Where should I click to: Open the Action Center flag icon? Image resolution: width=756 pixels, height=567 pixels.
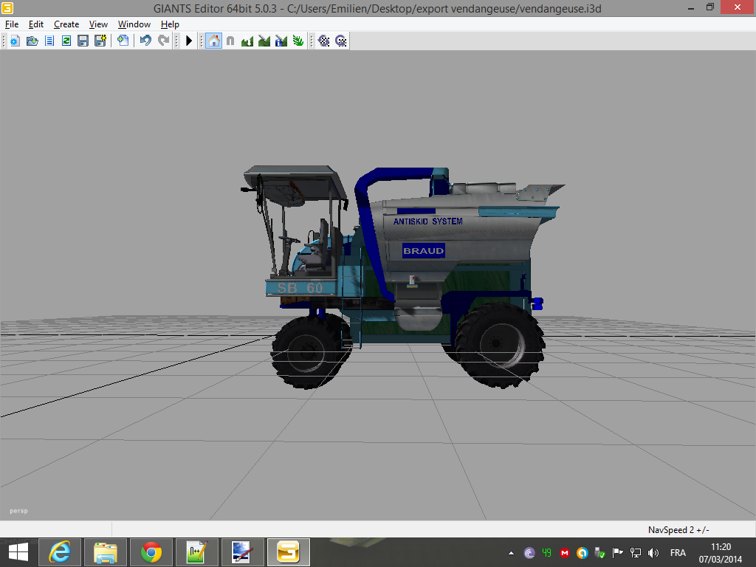point(618,553)
